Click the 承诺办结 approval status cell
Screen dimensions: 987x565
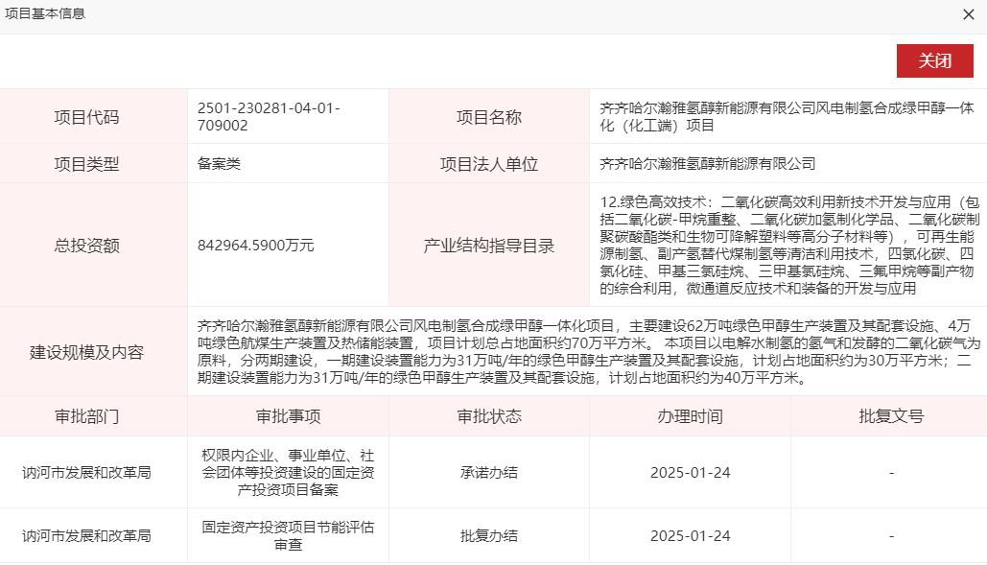(489, 472)
